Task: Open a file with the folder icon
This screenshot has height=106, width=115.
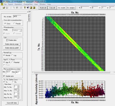Action: coord(4,8)
